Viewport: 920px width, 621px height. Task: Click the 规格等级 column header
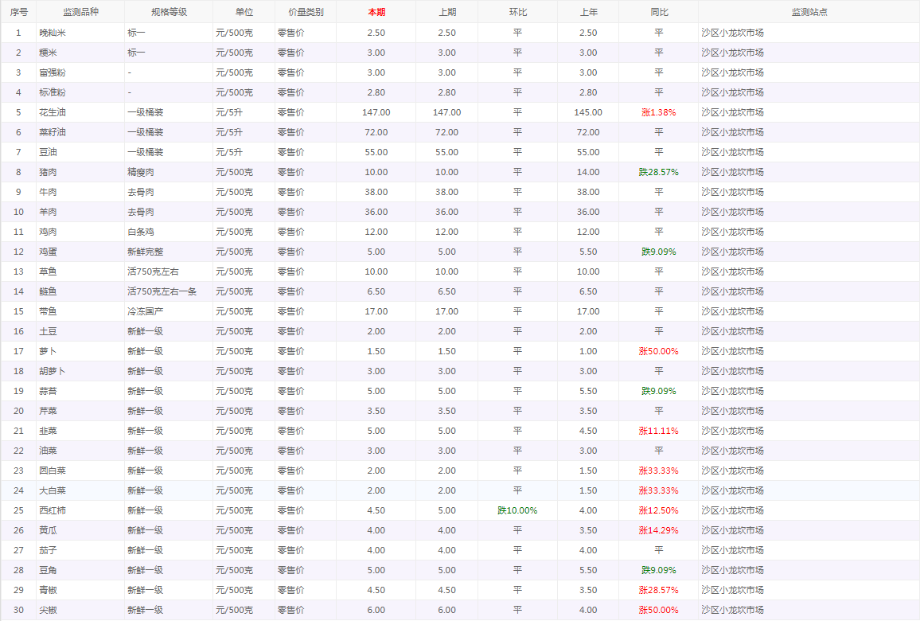[x=169, y=12]
